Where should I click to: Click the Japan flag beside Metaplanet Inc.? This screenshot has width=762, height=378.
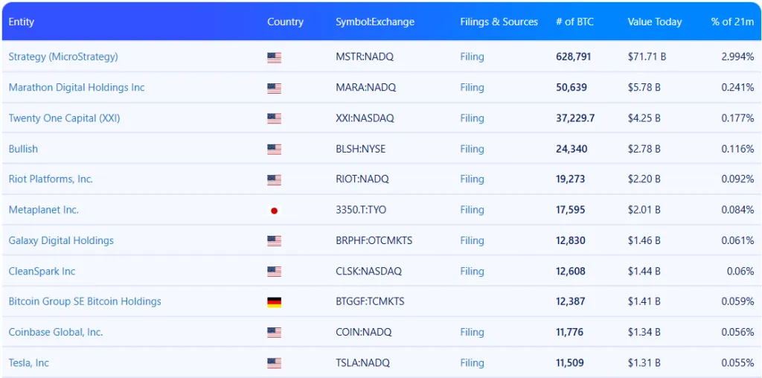pyautogui.click(x=274, y=211)
